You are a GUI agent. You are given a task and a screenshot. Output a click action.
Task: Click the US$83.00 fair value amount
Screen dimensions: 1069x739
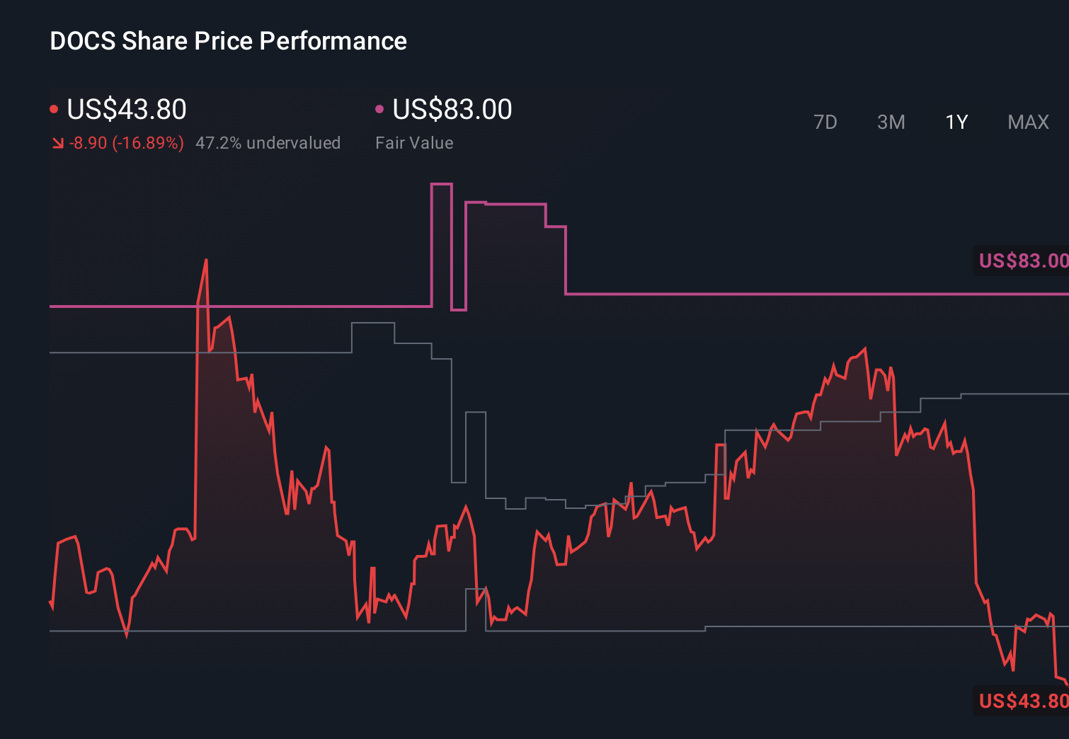(x=451, y=109)
